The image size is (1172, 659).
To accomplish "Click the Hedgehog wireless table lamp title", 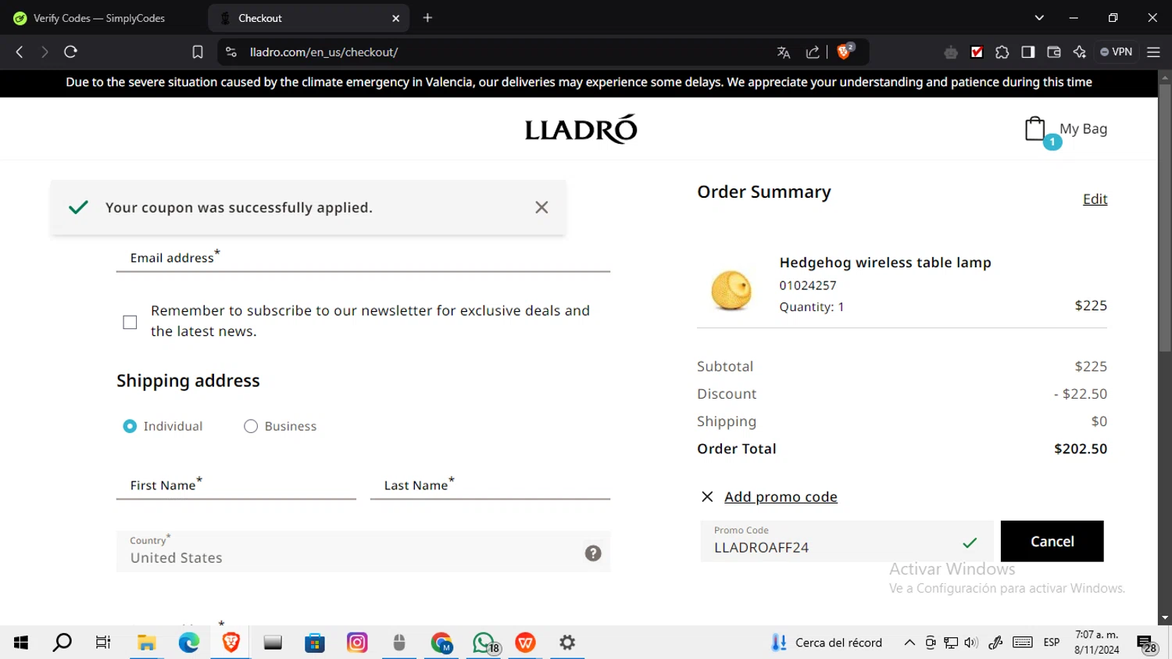I will [x=885, y=263].
